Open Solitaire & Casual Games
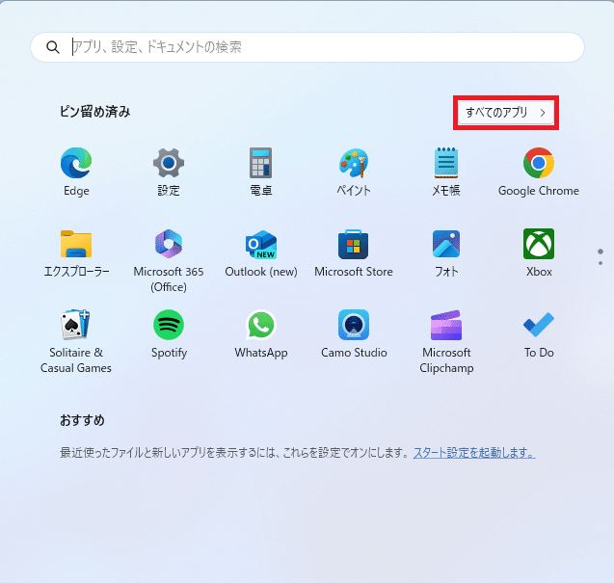This screenshot has height=584, width=614. pos(76,325)
